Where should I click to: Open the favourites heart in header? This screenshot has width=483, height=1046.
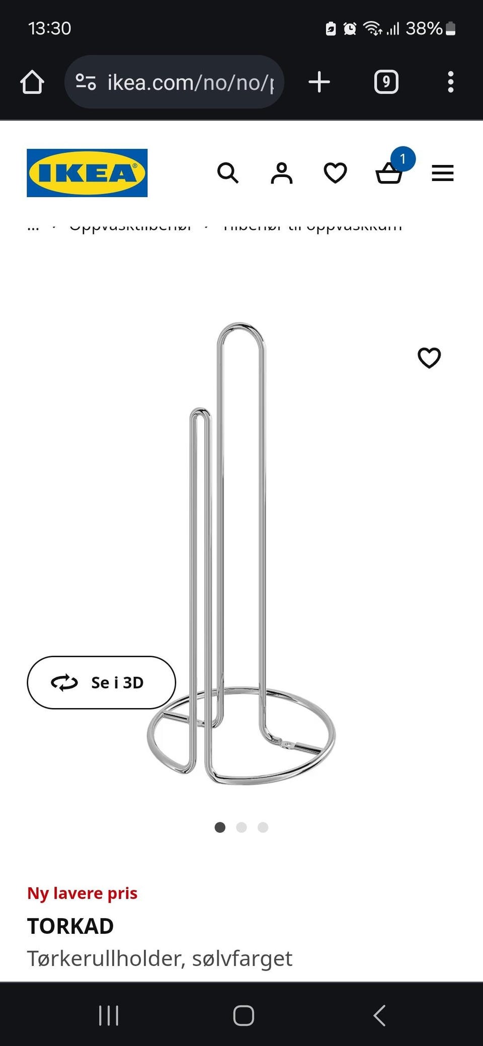335,173
